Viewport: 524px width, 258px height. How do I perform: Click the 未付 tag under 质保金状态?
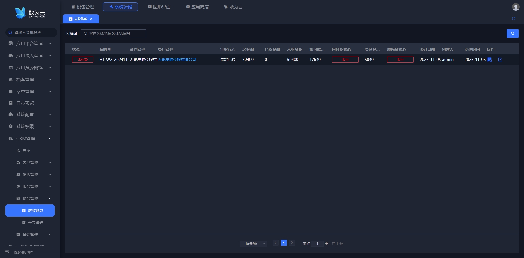400,60
